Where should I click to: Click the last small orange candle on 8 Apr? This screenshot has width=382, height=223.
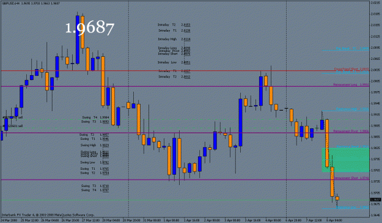pyautogui.click(x=337, y=199)
